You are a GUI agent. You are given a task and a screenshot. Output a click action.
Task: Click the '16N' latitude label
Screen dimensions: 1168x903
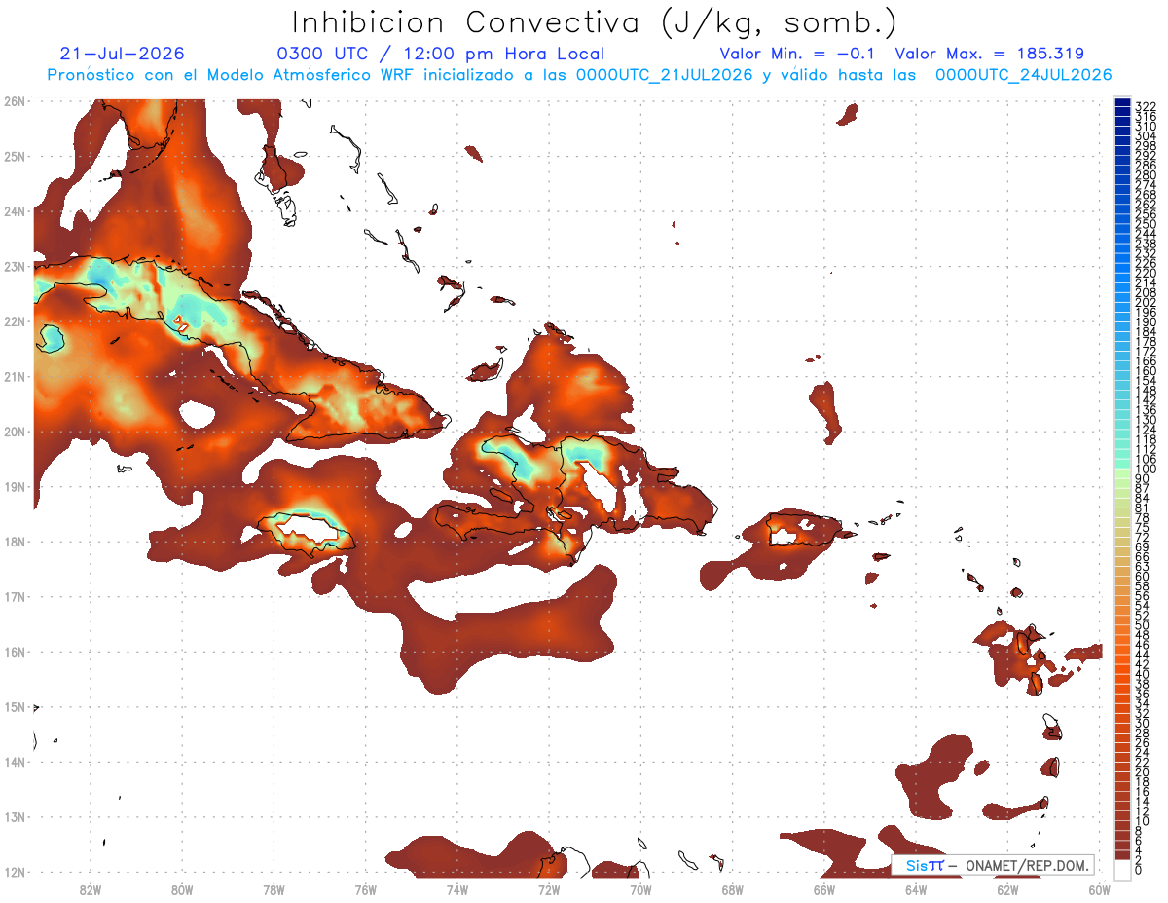14,652
